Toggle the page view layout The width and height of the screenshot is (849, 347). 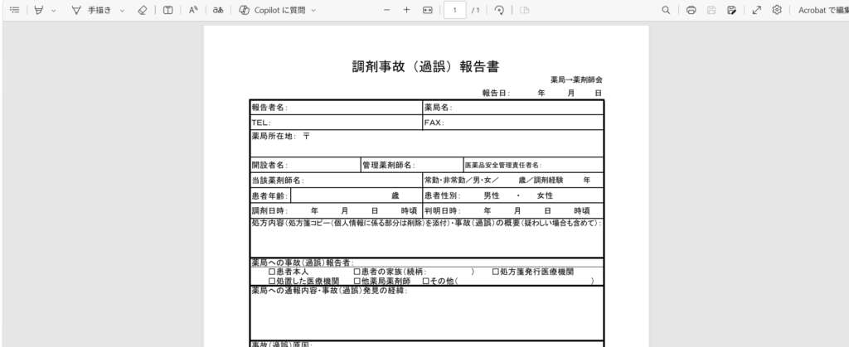coord(524,10)
